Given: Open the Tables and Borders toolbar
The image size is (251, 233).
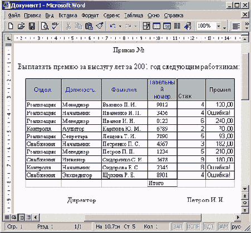Looking at the screenshot, I should coord(146,26).
